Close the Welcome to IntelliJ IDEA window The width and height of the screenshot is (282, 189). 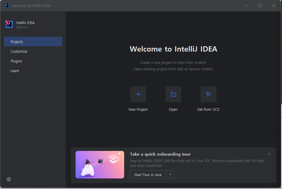pos(274,6)
